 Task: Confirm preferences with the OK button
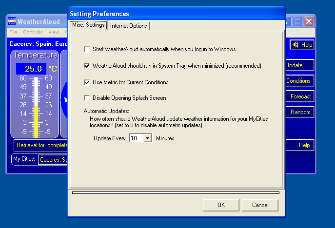click(221, 205)
